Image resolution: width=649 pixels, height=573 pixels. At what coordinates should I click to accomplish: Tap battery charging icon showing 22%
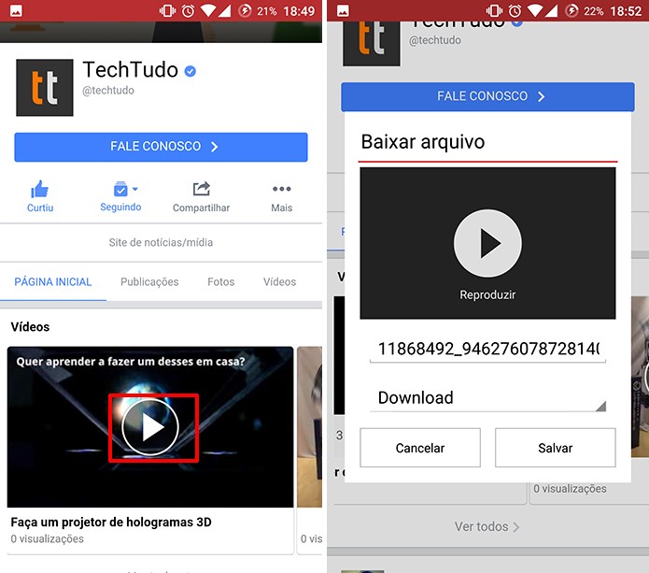click(571, 11)
